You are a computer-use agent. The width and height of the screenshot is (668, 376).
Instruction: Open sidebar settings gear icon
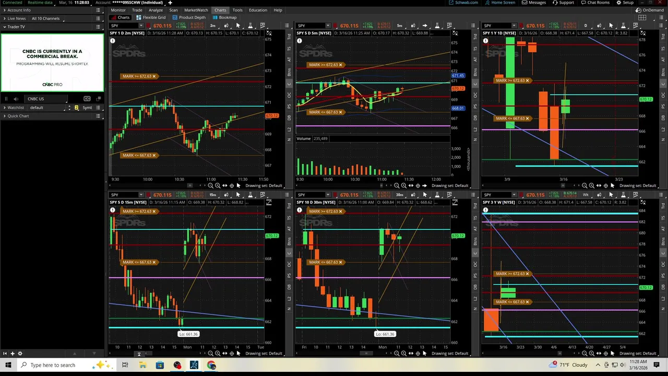(20, 354)
